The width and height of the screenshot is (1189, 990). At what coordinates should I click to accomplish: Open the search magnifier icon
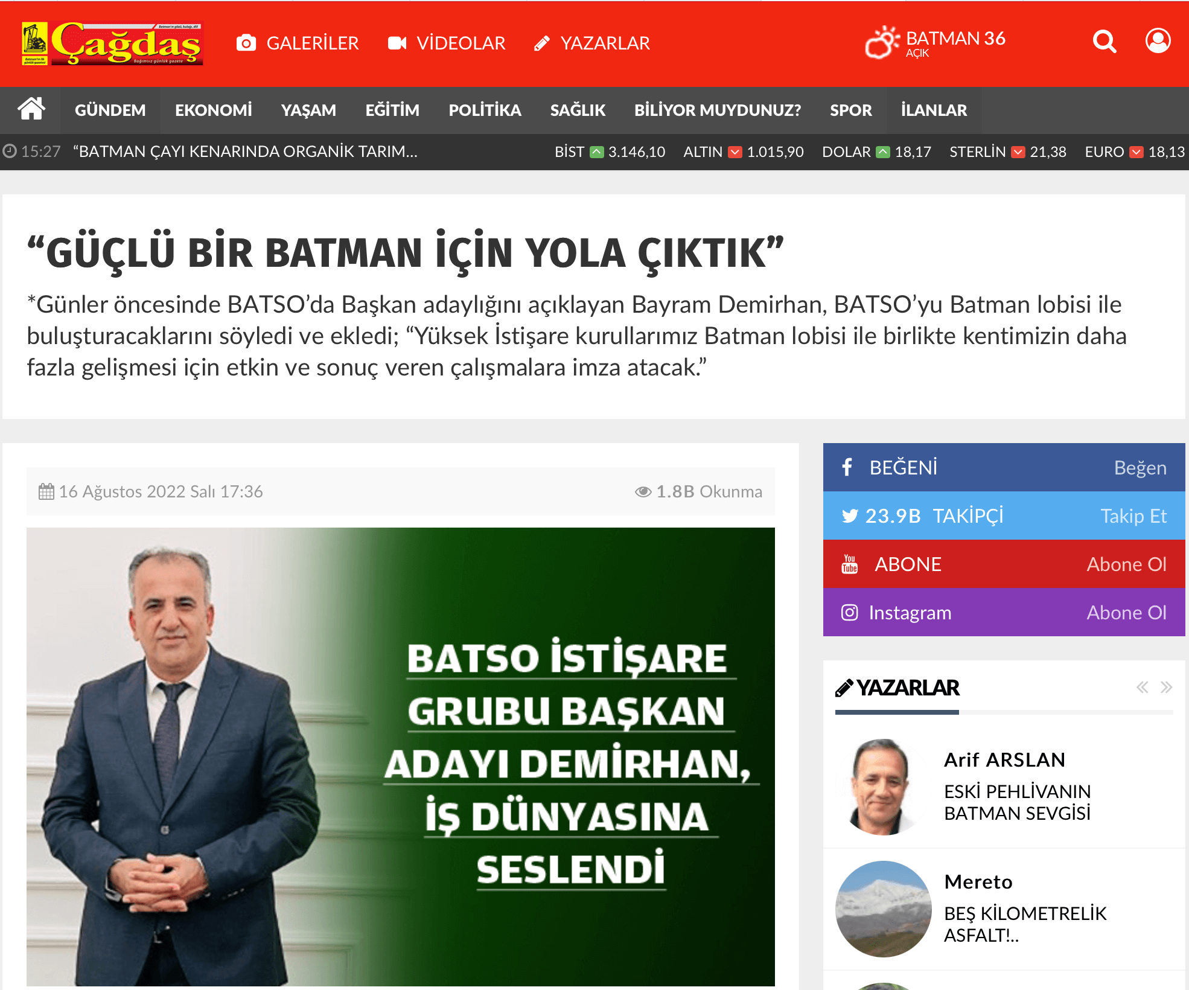1105,42
